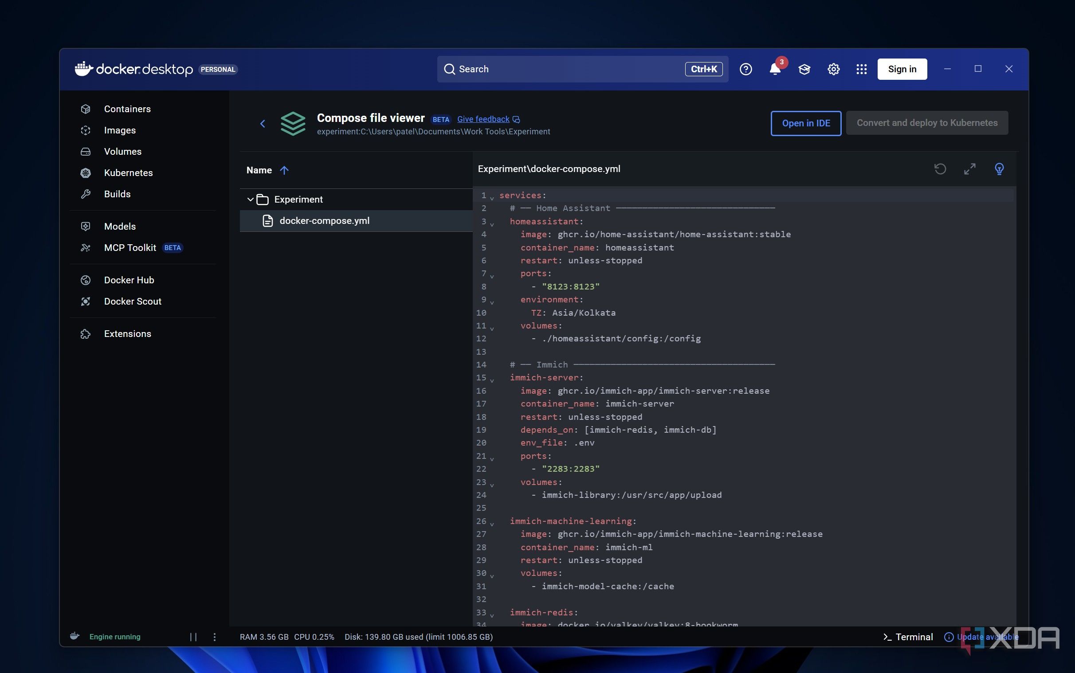This screenshot has height=673, width=1075.
Task: Open the Docker Hub menu item
Action: coord(142,280)
